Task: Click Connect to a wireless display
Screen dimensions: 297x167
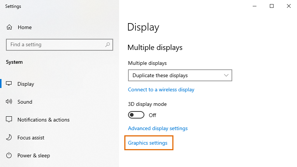Action: click(161, 89)
